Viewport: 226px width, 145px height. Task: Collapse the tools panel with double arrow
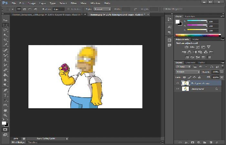pos(3,14)
